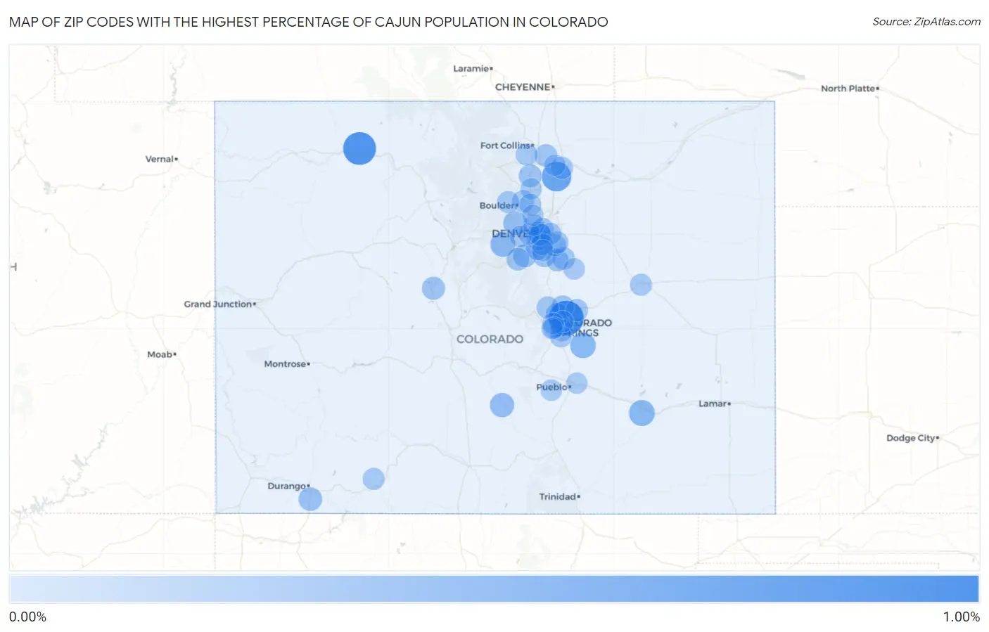The width and height of the screenshot is (989, 632).
Task: Select the isolated bubble on eastern plains
Action: click(x=641, y=285)
